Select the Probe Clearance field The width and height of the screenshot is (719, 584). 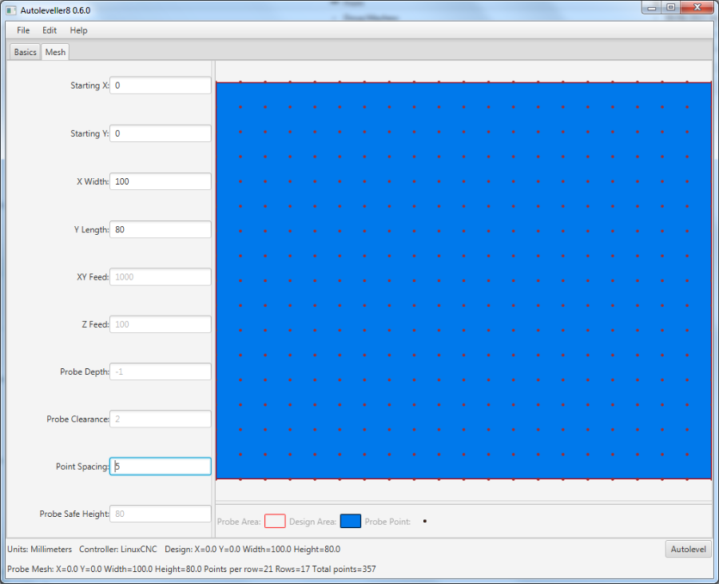(160, 419)
